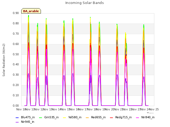The width and height of the screenshot is (170, 127).
Task: Click the magenta Nir840_in legend swatch
Action: point(138,117)
